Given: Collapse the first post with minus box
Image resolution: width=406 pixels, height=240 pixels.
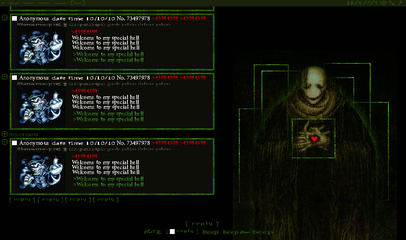Looking at the screenshot, I should (x=4, y=18).
